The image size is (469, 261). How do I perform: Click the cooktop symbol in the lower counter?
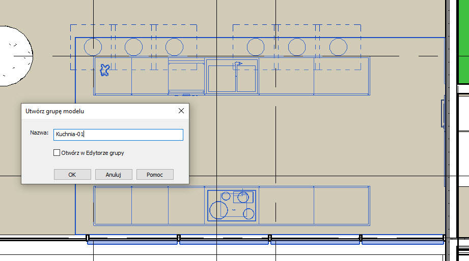pos(232,206)
